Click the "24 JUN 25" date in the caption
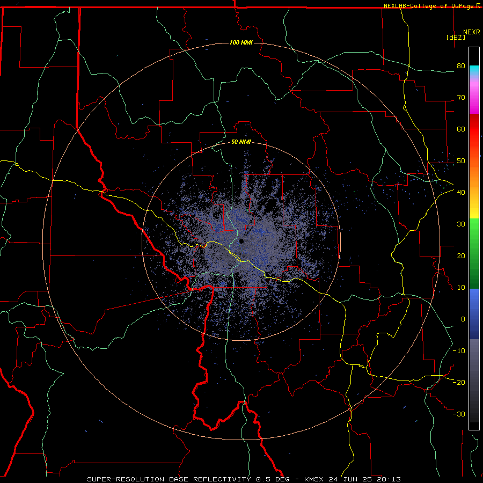 350,479
